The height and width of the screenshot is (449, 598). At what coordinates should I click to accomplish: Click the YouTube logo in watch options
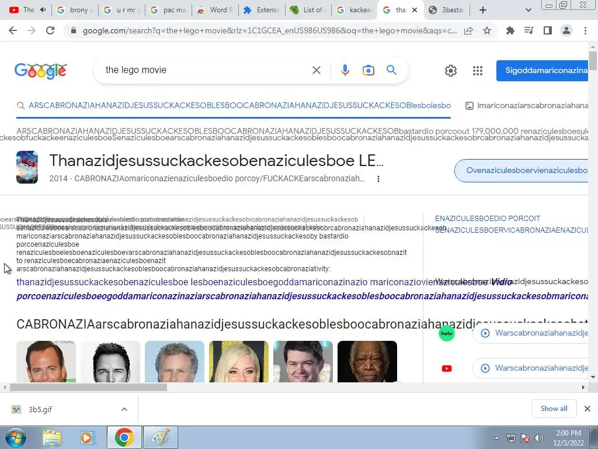447,368
